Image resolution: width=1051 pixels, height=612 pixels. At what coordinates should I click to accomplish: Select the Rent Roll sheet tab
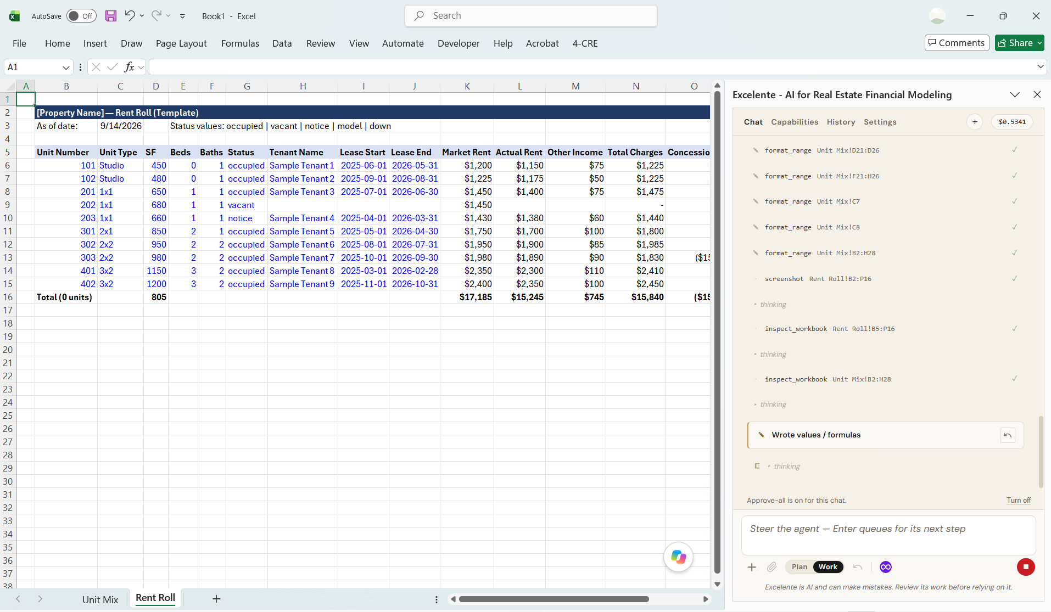tap(155, 598)
